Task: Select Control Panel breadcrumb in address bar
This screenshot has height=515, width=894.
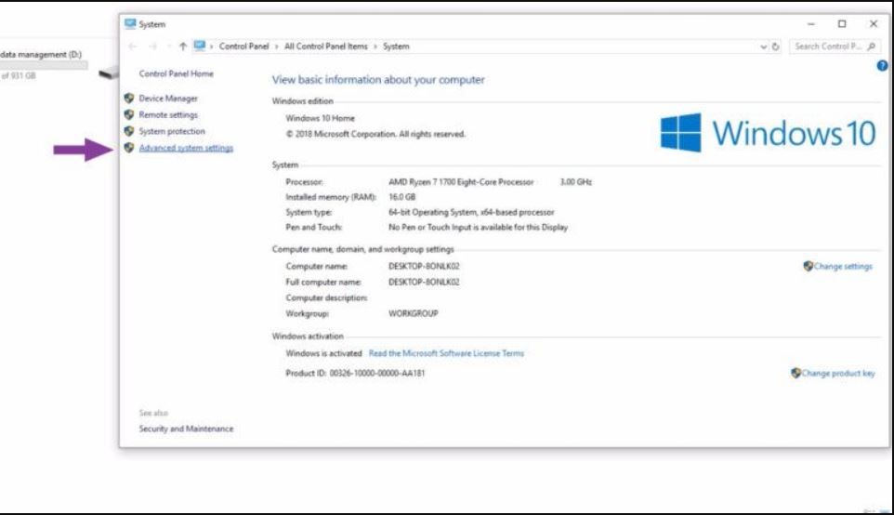Action: (243, 46)
